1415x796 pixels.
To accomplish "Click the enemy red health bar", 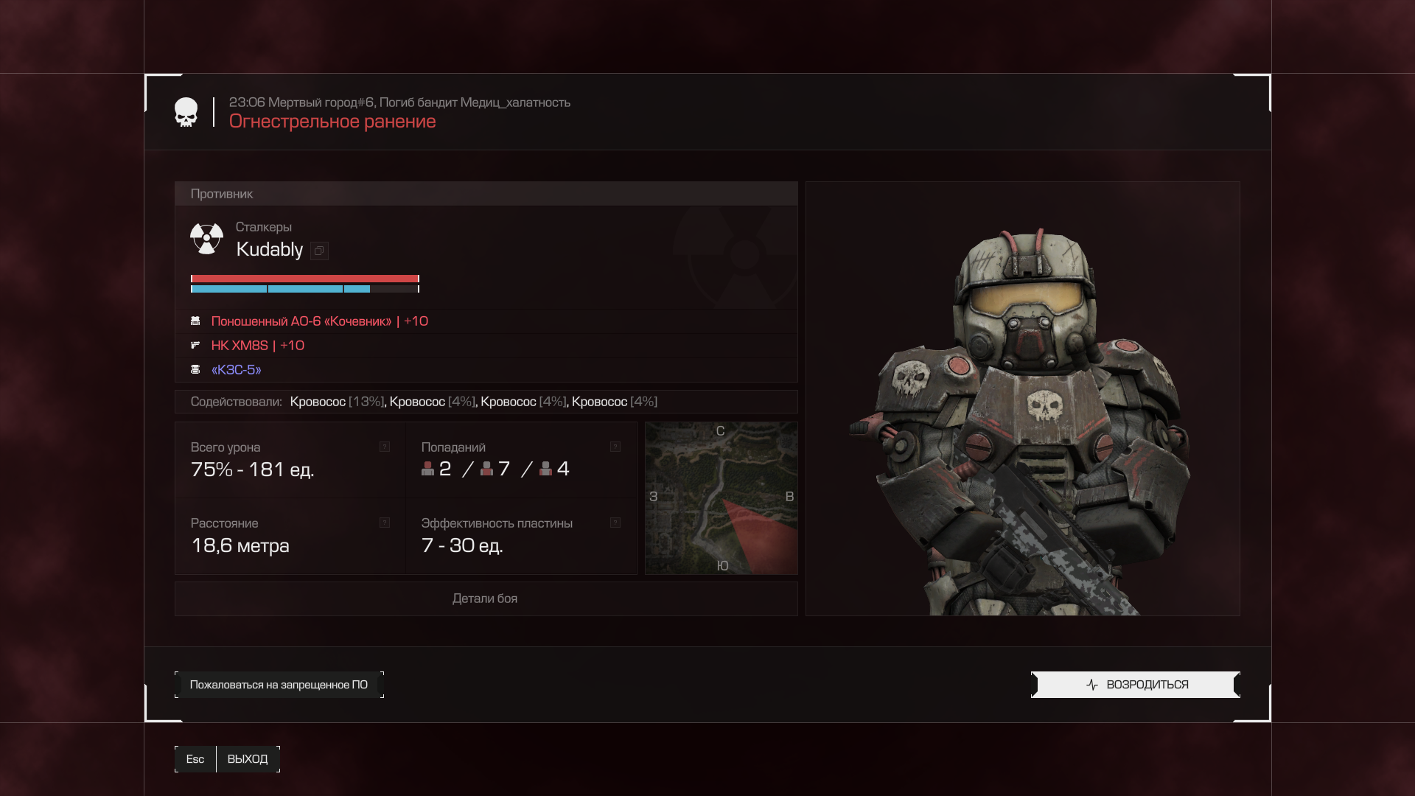I will pos(305,279).
